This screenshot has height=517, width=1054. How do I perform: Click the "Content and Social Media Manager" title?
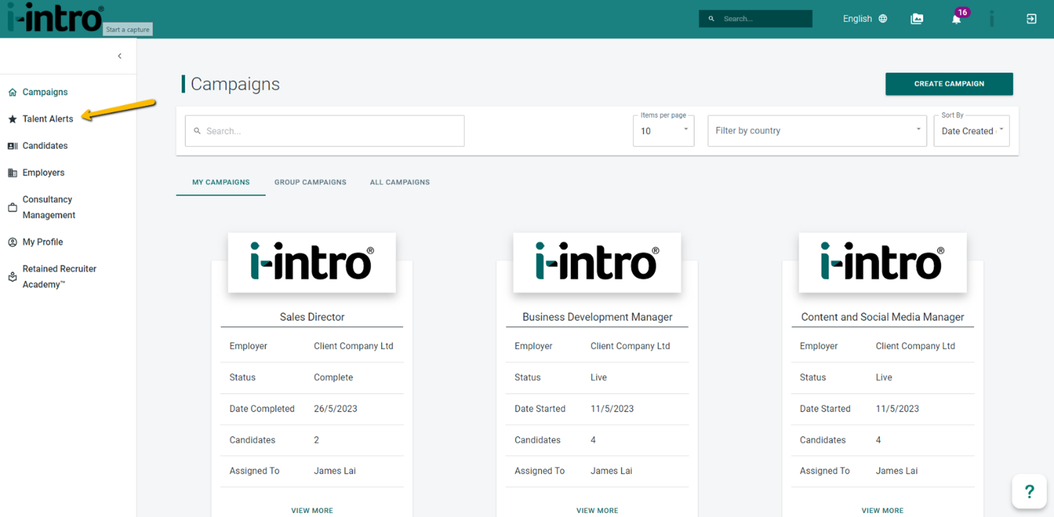(883, 317)
